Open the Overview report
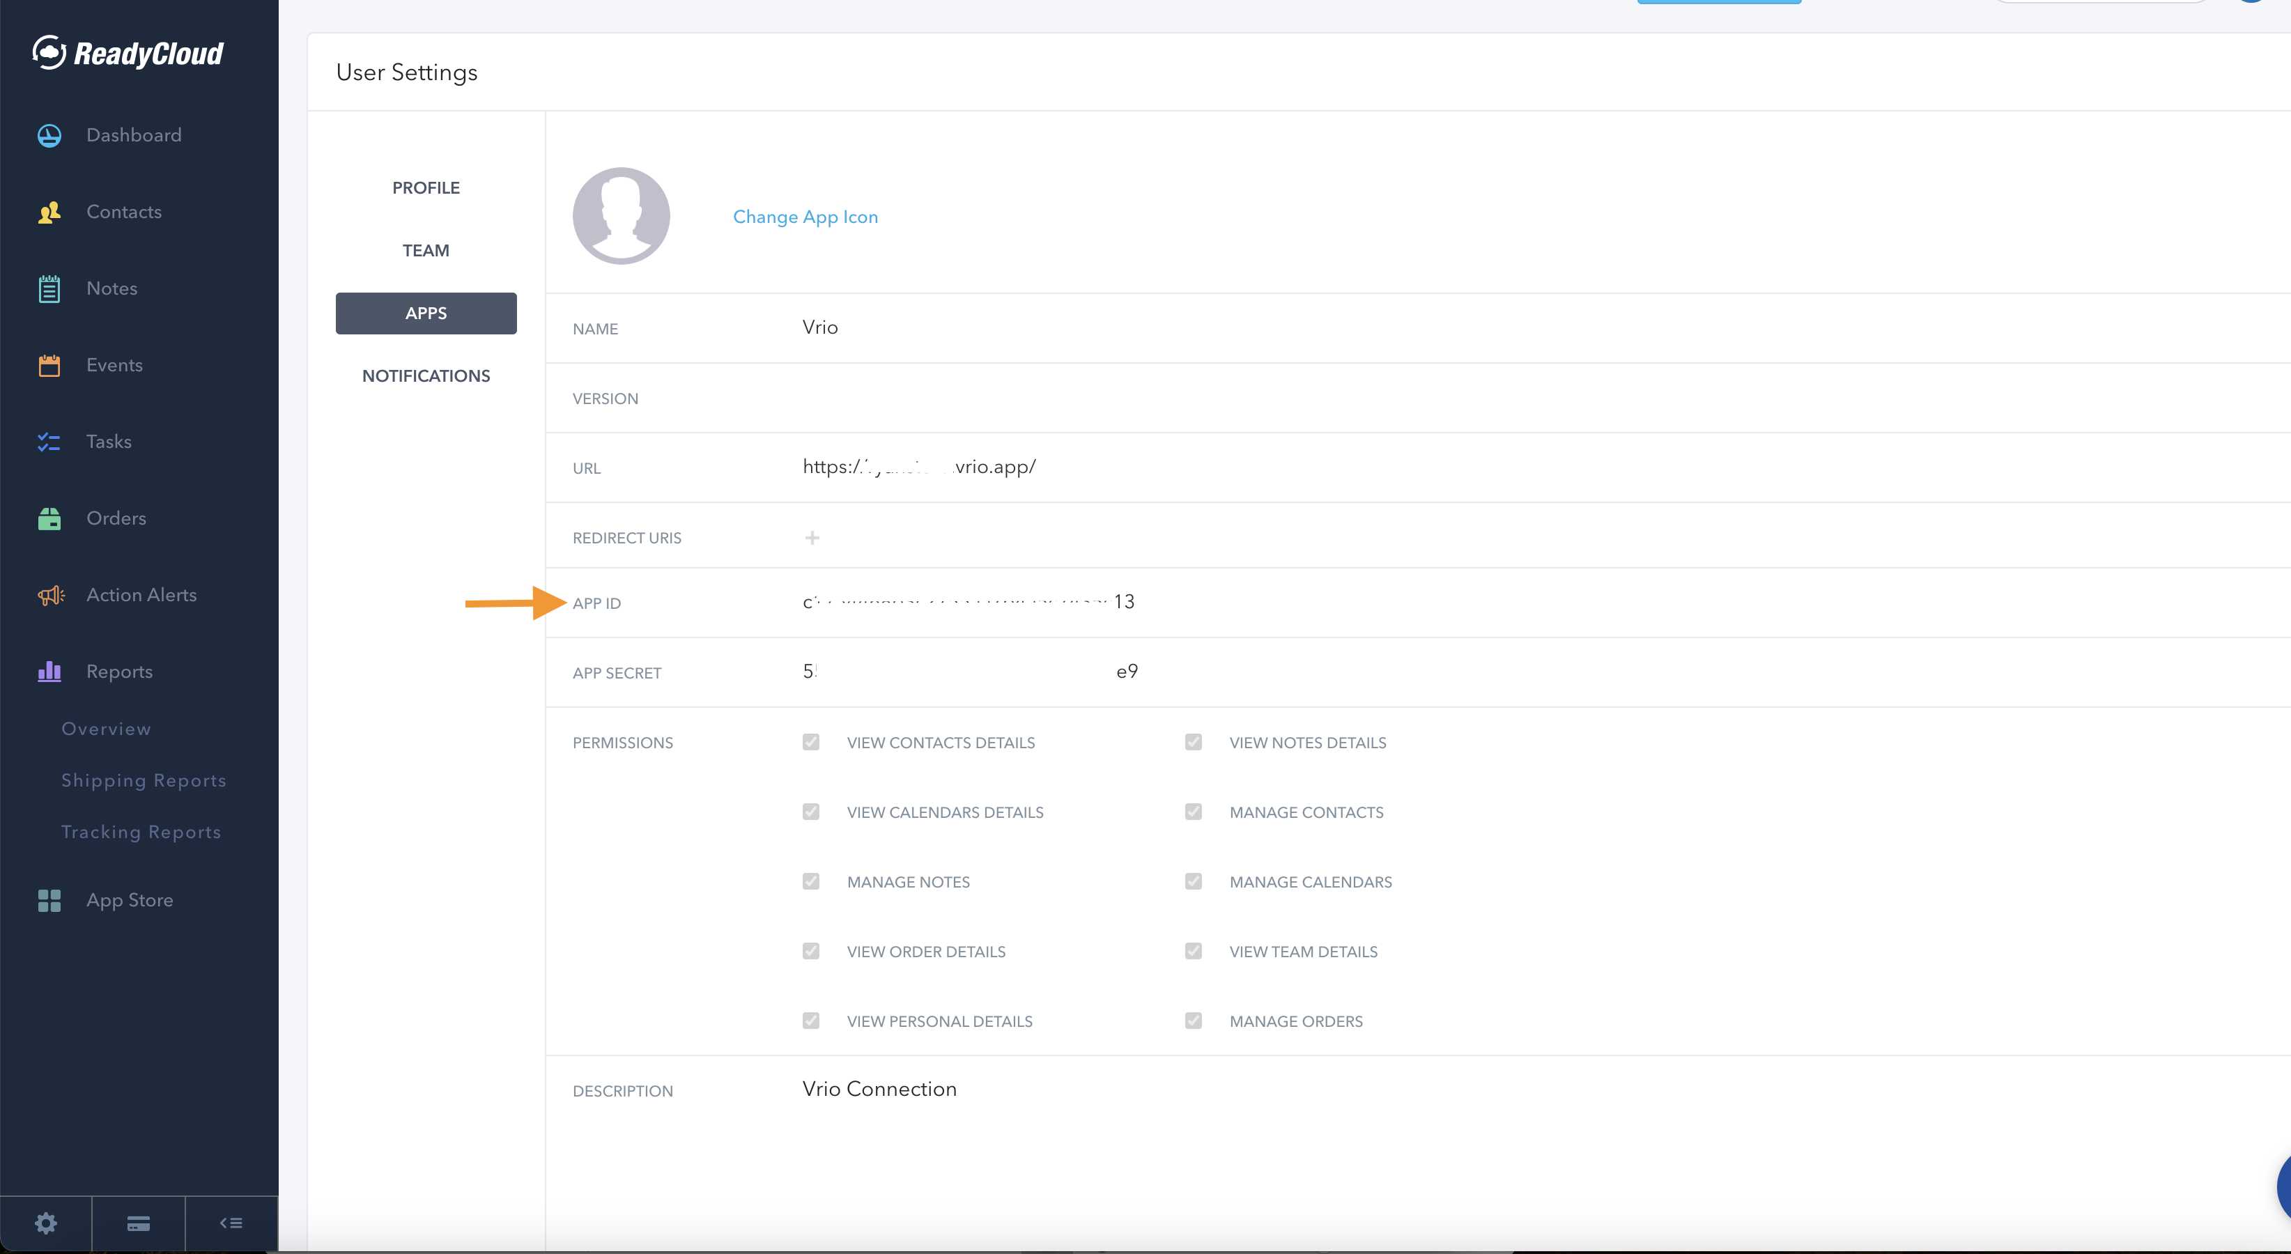This screenshot has width=2291, height=1254. [x=107, y=729]
